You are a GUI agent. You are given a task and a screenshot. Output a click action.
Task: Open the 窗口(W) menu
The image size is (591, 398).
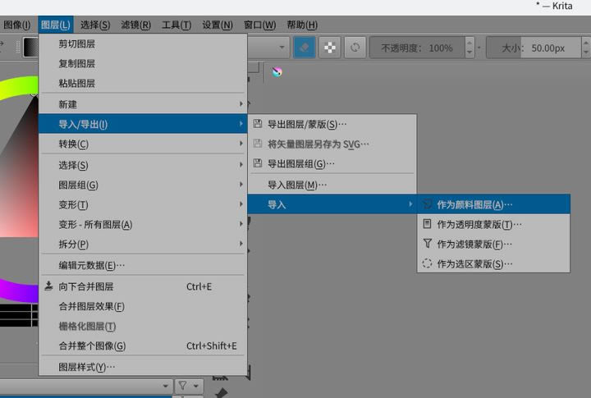coord(259,25)
